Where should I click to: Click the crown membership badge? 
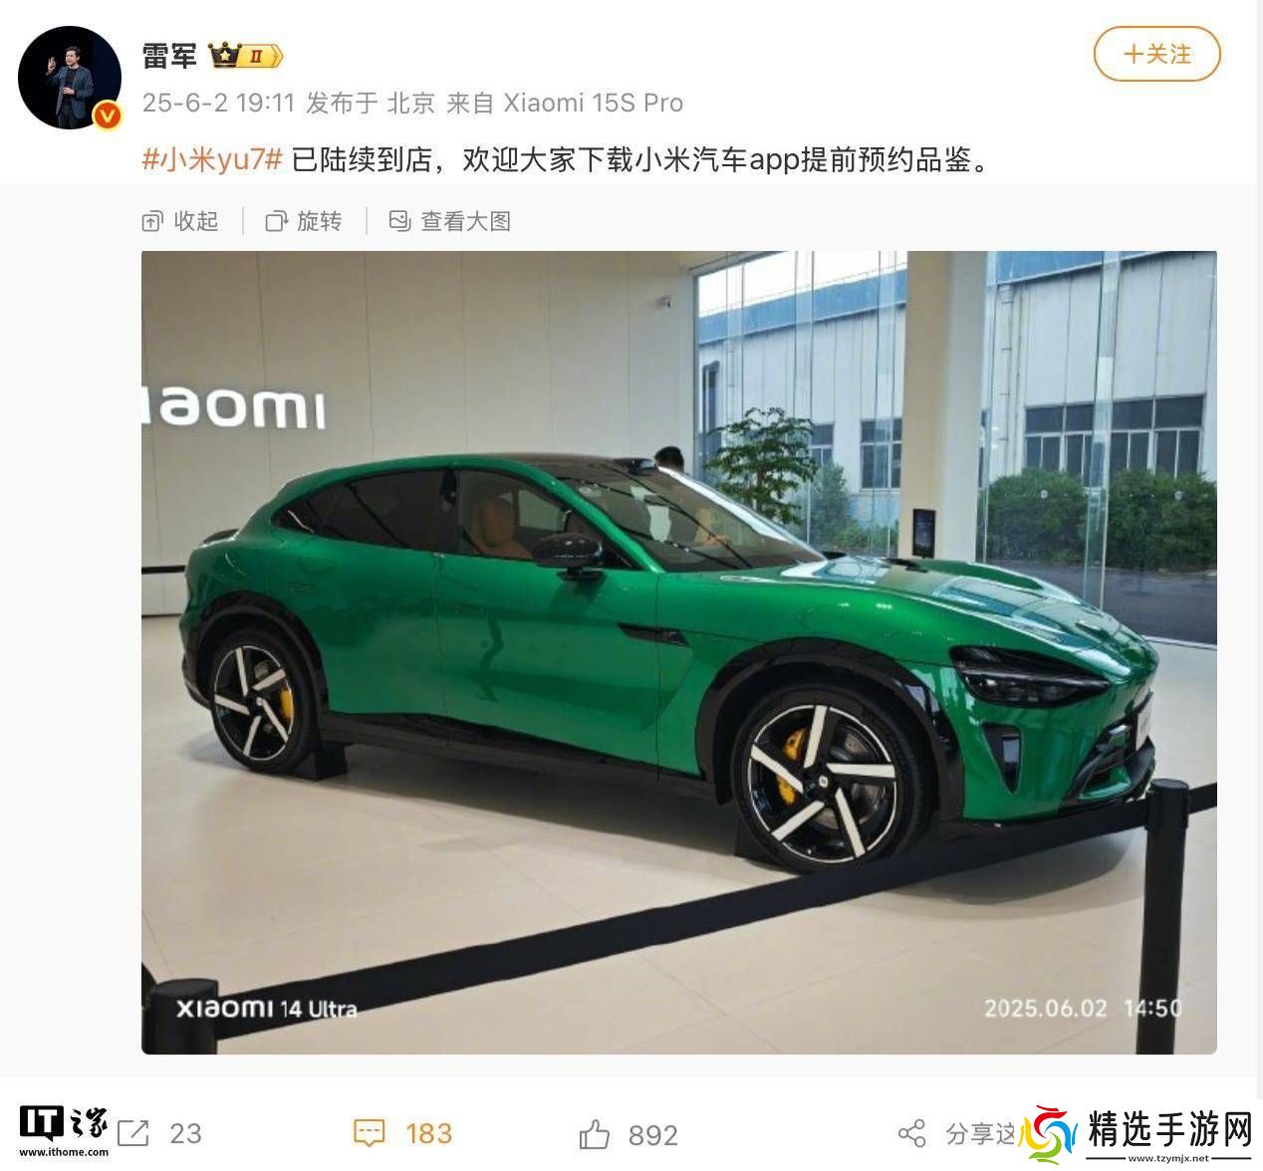[246, 56]
